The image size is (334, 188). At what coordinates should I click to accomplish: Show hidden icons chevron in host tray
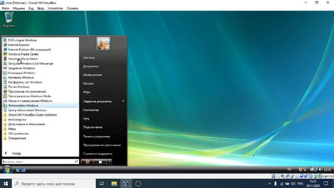pos(269,183)
